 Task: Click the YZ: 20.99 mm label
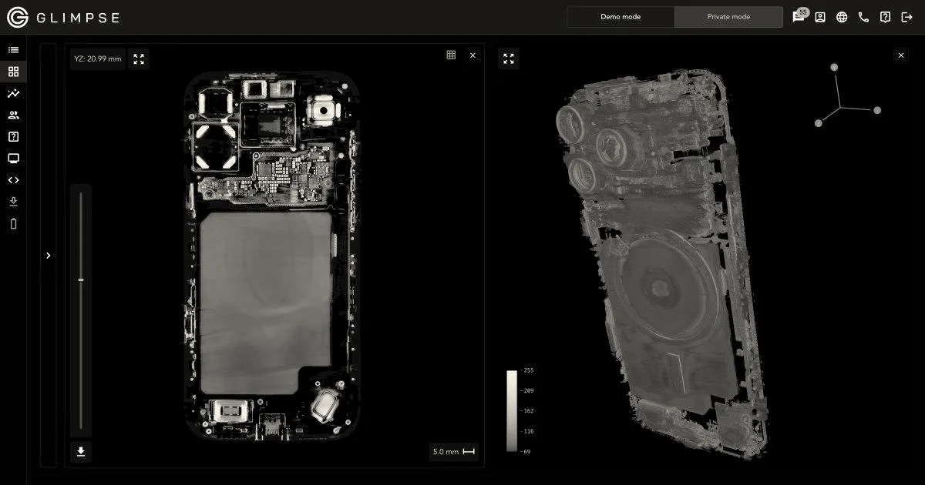[98, 59]
